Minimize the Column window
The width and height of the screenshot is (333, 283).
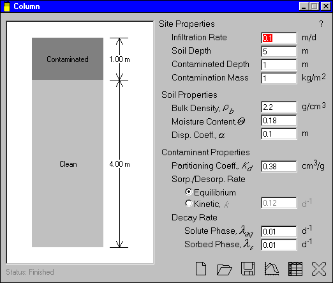point(304,6)
